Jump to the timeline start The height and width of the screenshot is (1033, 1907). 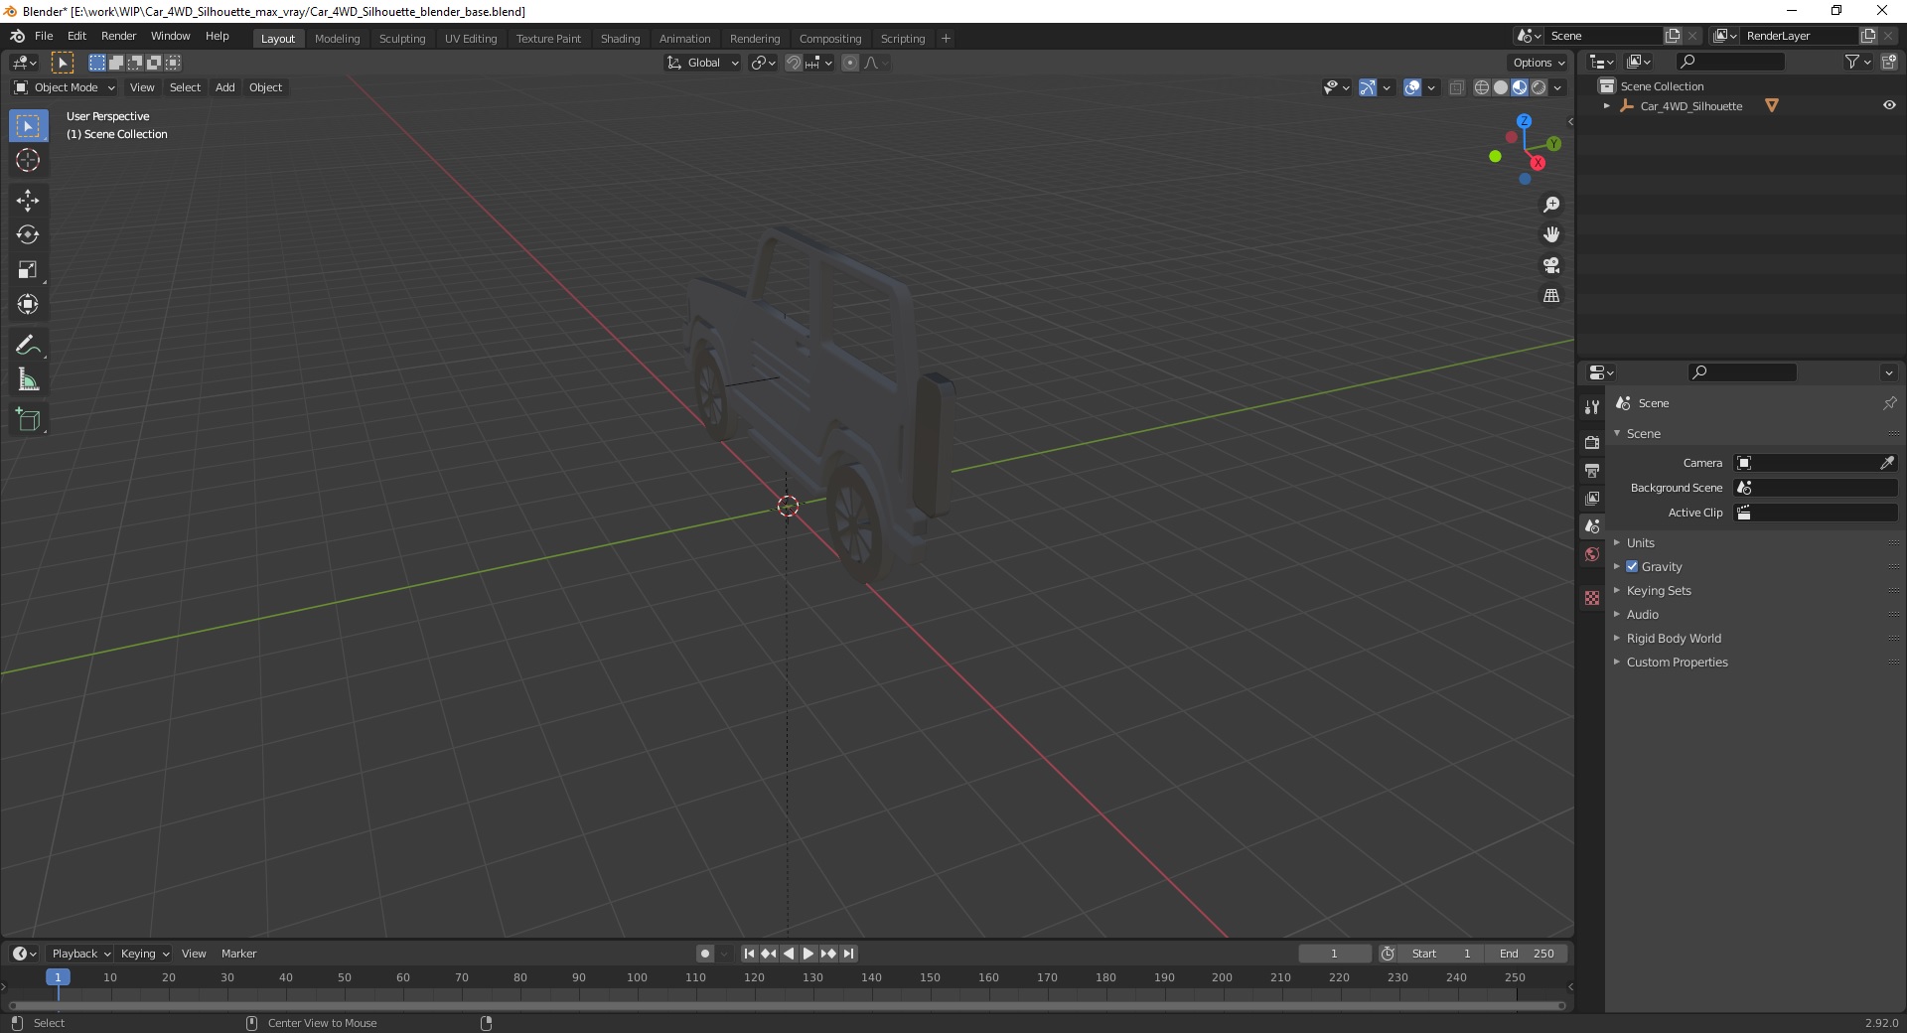(750, 954)
